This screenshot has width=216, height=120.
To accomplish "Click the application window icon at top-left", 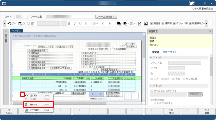I will (4, 3).
